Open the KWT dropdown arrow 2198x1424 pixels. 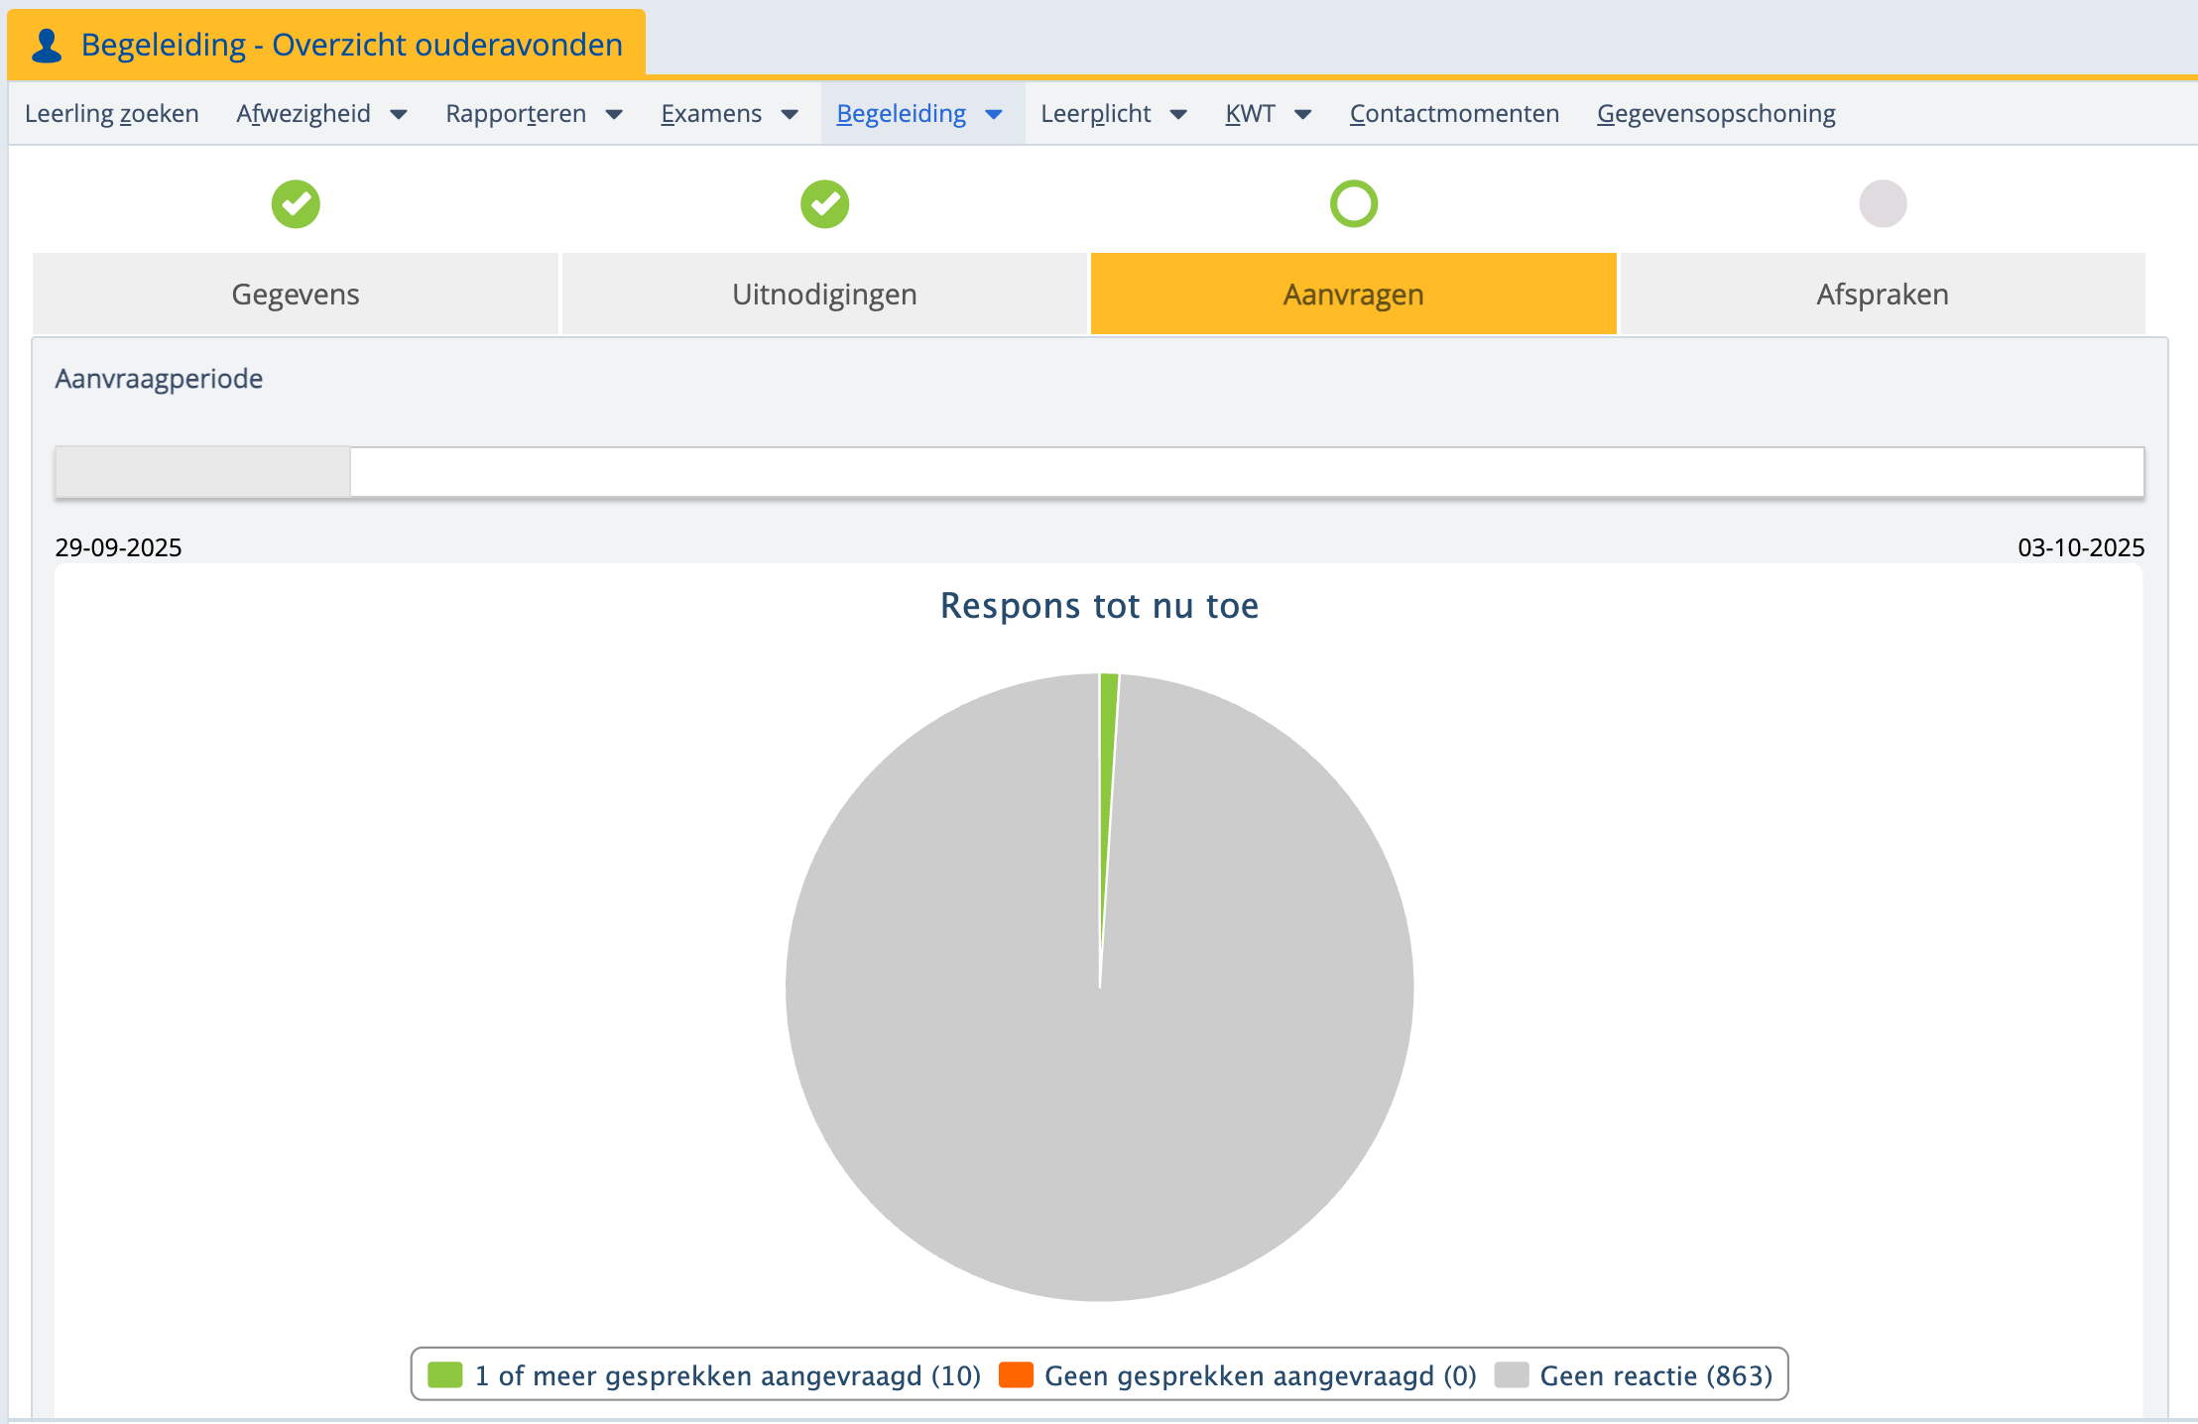click(x=1303, y=115)
